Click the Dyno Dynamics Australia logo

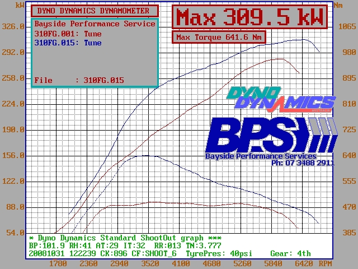pos(281,99)
